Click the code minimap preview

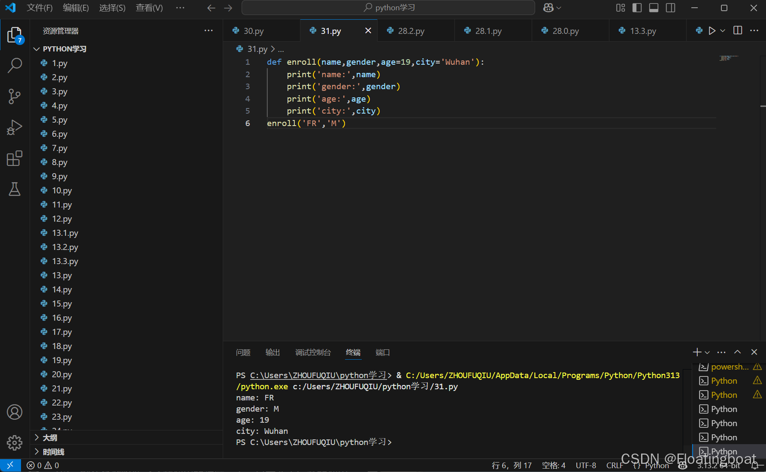[728, 58]
